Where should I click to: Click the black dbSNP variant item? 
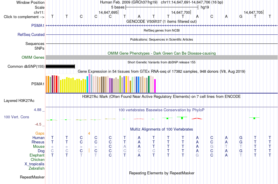[x=60, y=67]
